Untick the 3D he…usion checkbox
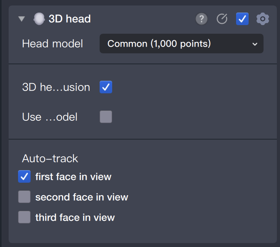Viewport: 280px width, 247px height. pyautogui.click(x=106, y=87)
